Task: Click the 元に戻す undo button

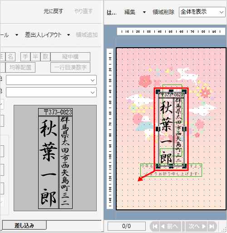Action: 53,11
